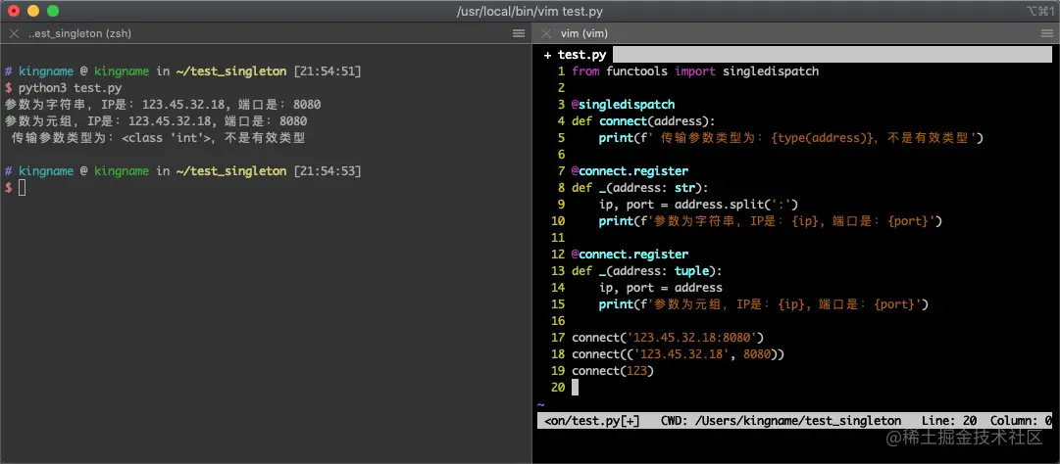This screenshot has height=464, width=1060.
Task: Click 'connect(123)' on line 19
Action: point(613,371)
